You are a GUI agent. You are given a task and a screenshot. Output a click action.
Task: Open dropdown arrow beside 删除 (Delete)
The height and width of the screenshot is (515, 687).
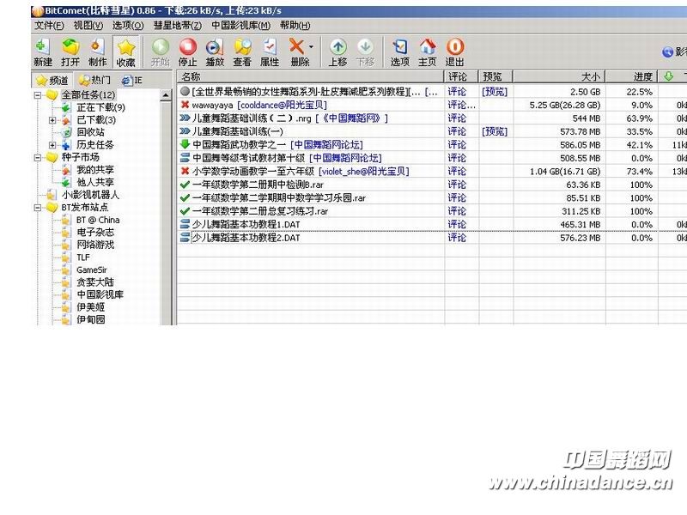coord(311,47)
